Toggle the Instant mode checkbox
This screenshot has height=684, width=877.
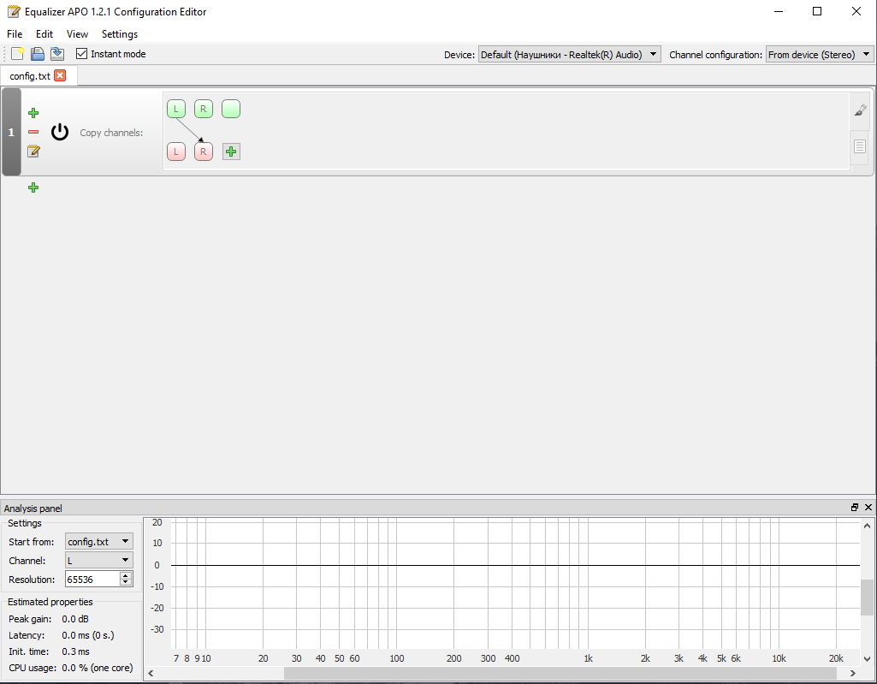click(x=81, y=54)
